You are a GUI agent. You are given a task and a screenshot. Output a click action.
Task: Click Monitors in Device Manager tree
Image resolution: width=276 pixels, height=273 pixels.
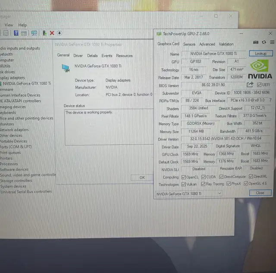click(7, 124)
